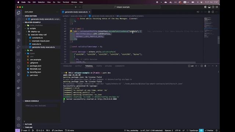
Task: Open the Remote Explorer view
Action: point(19,60)
